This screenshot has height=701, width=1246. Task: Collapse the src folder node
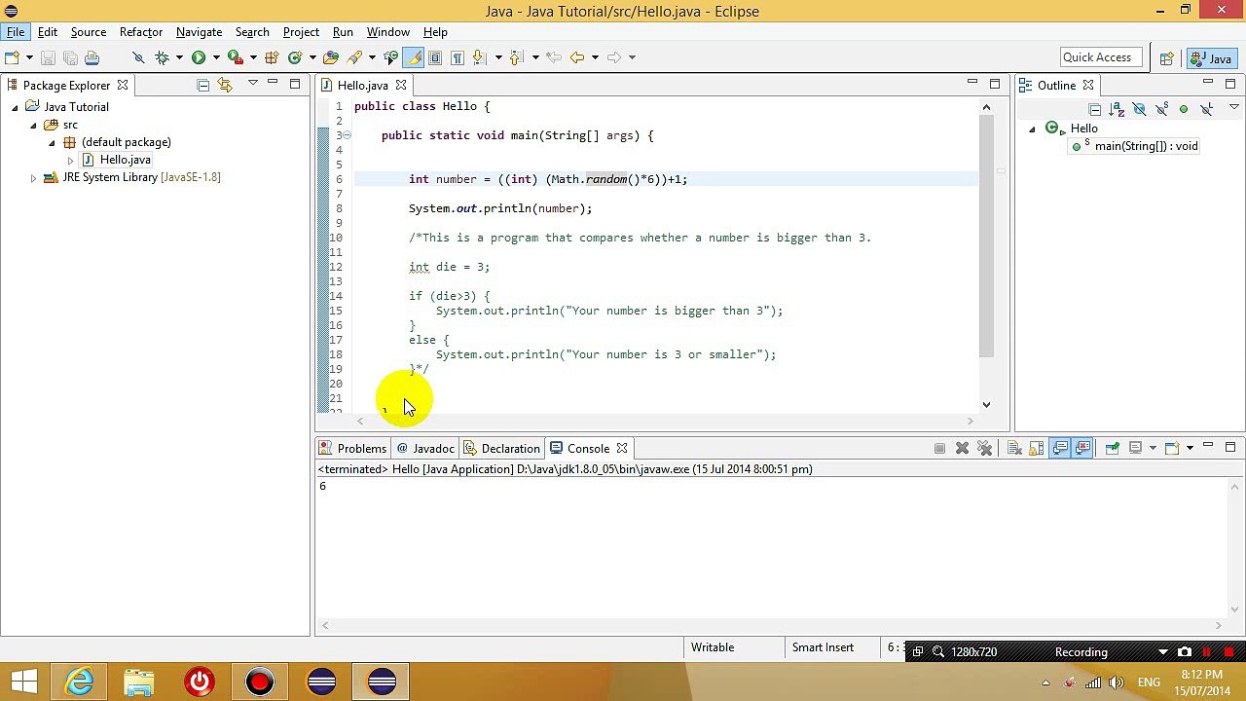(33, 125)
